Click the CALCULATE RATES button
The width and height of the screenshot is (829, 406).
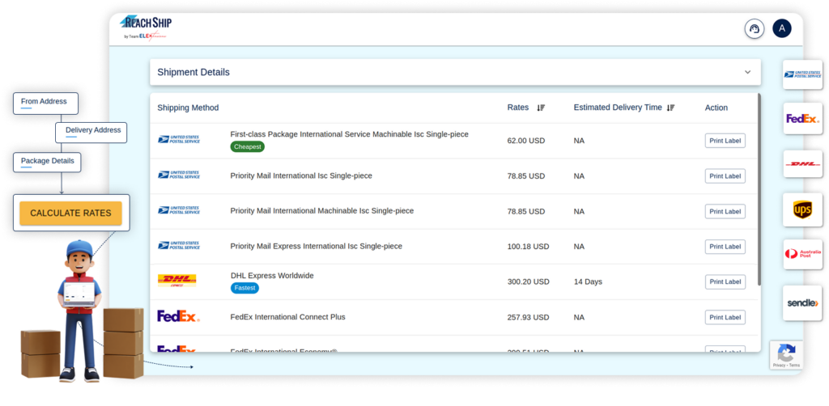pos(71,214)
